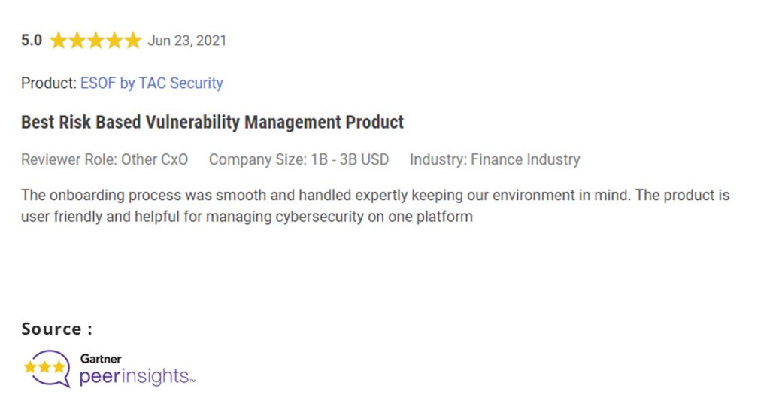Click the Company Size: 1B - 3B USD label
770x419 pixels.
click(299, 159)
